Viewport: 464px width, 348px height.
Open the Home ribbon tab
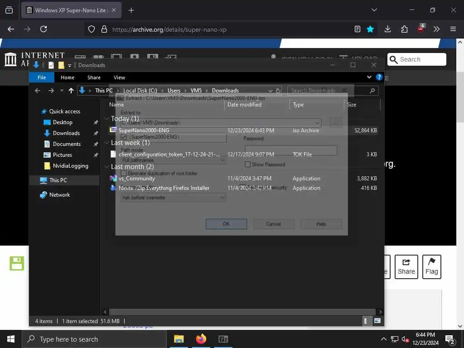point(68,77)
